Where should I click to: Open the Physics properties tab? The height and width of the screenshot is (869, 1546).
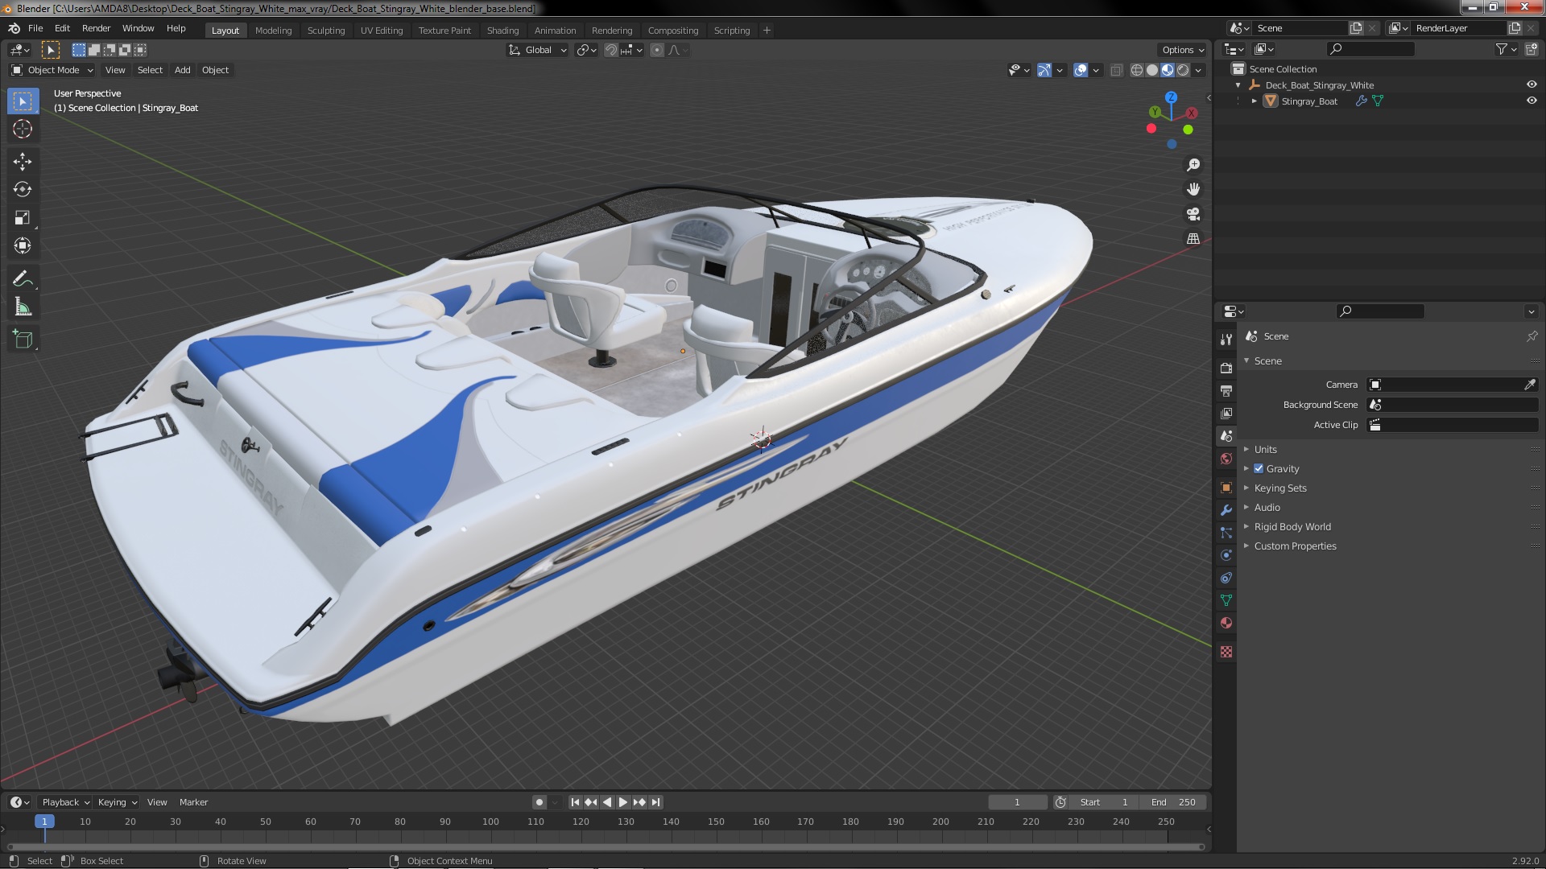[1226, 555]
